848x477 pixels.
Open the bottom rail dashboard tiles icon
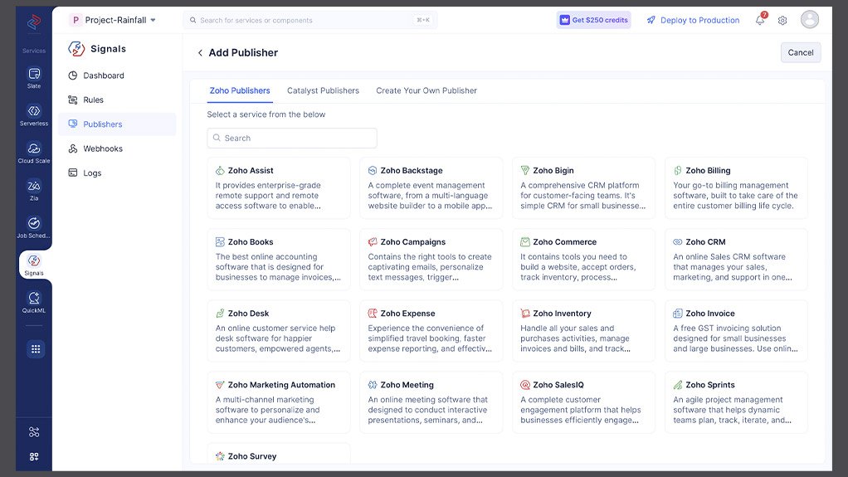tap(34, 456)
